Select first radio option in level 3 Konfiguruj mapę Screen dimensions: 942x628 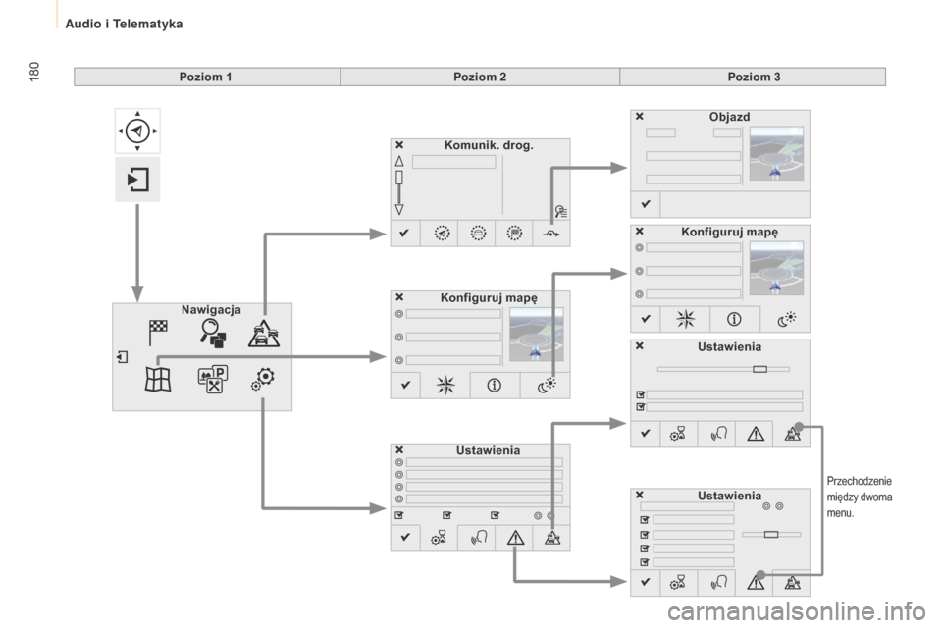(x=639, y=247)
